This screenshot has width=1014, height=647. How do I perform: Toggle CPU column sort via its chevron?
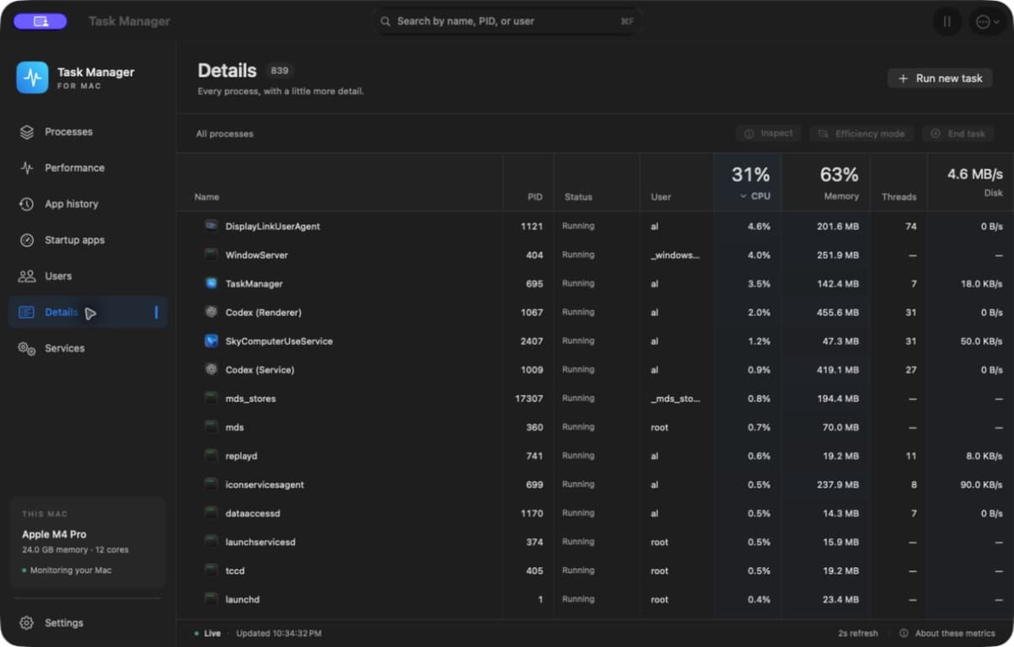[x=743, y=196]
